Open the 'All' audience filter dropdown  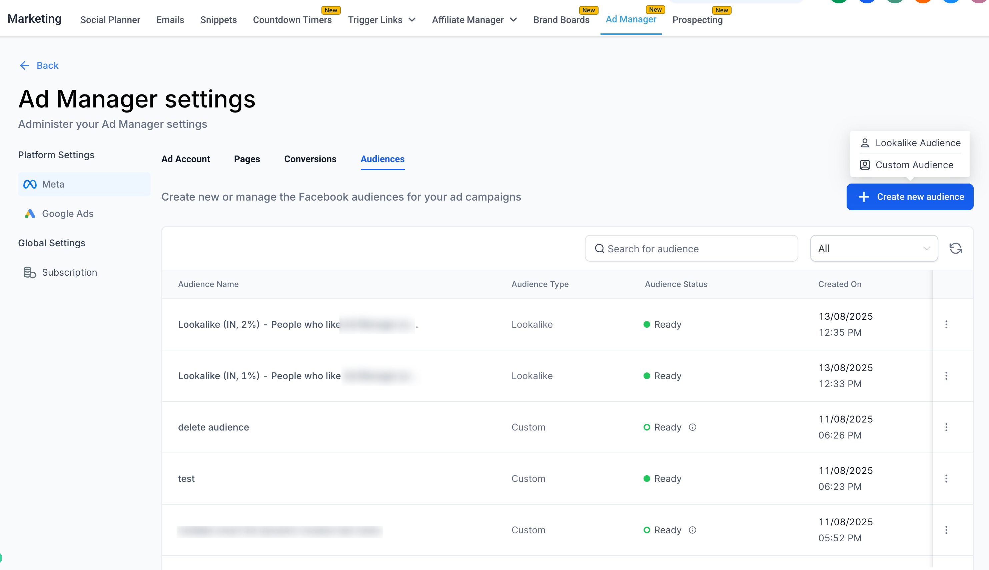tap(874, 248)
